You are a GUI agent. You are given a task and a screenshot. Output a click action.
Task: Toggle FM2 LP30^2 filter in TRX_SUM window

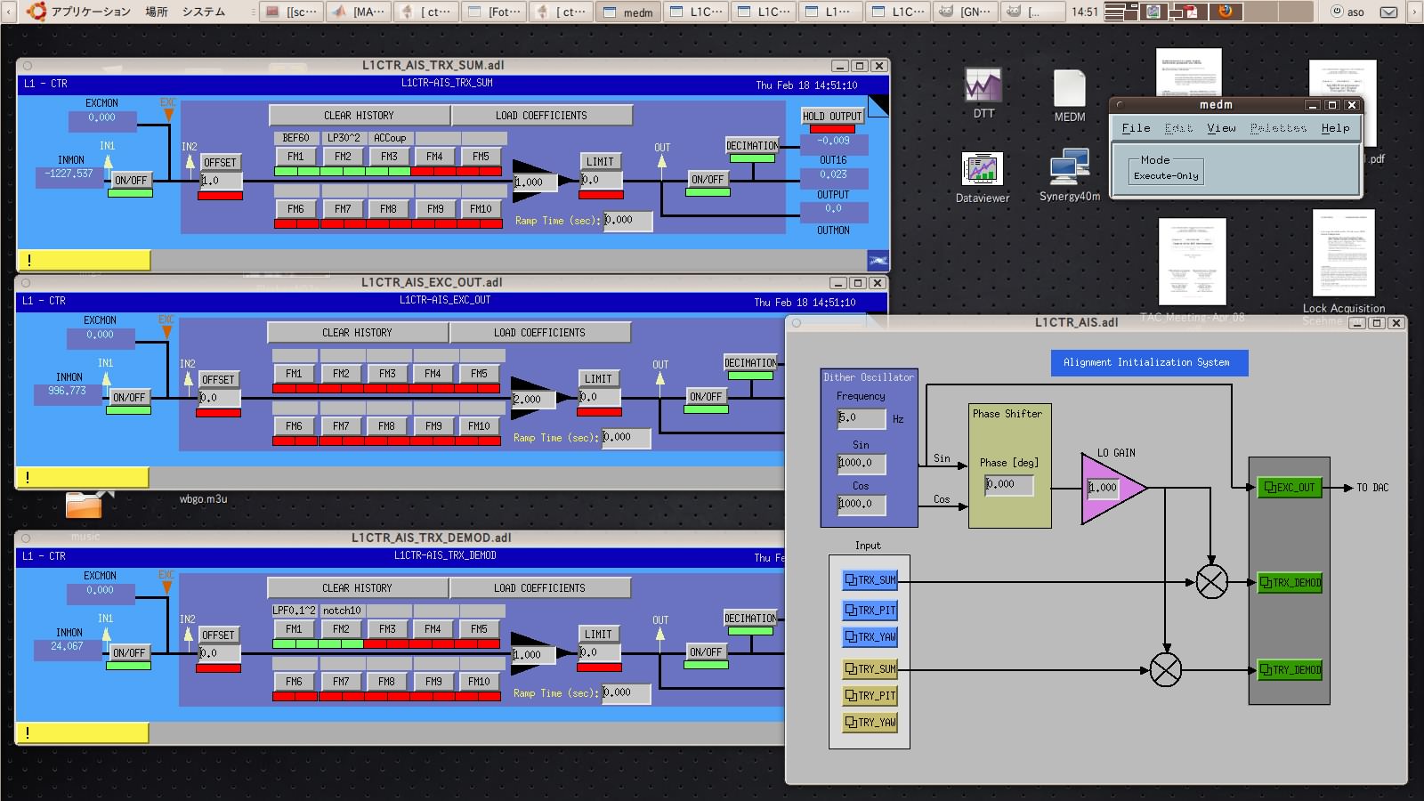pyautogui.click(x=343, y=156)
